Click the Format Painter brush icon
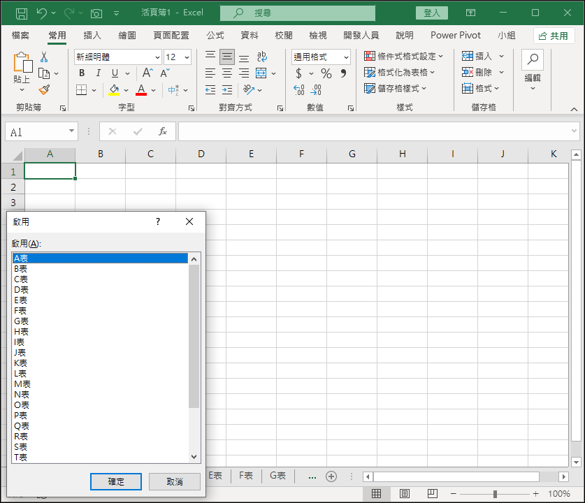This screenshot has height=503, width=585. click(44, 89)
